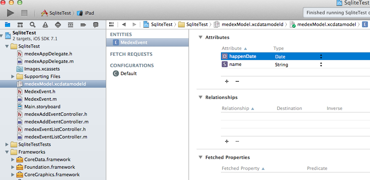Add a new relationship with plus button
This screenshot has height=180, width=370.
[227, 141]
